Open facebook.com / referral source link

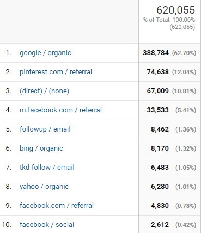point(57,206)
